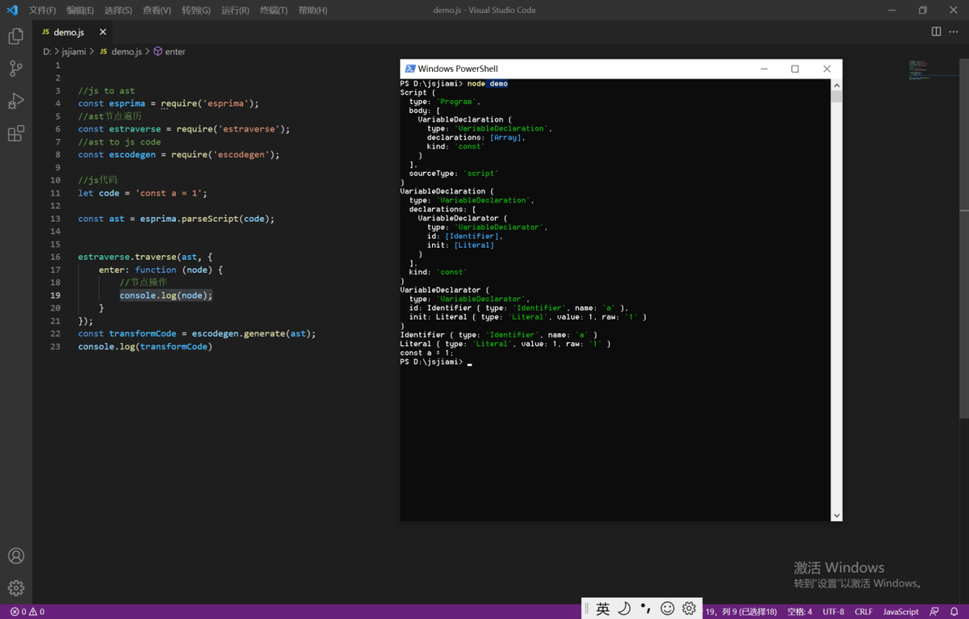Screen dimensions: 969x619
Task: Open the 终端(T) menu
Action: point(274,10)
